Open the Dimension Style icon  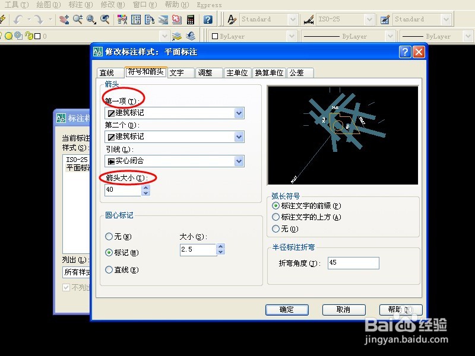click(x=308, y=20)
